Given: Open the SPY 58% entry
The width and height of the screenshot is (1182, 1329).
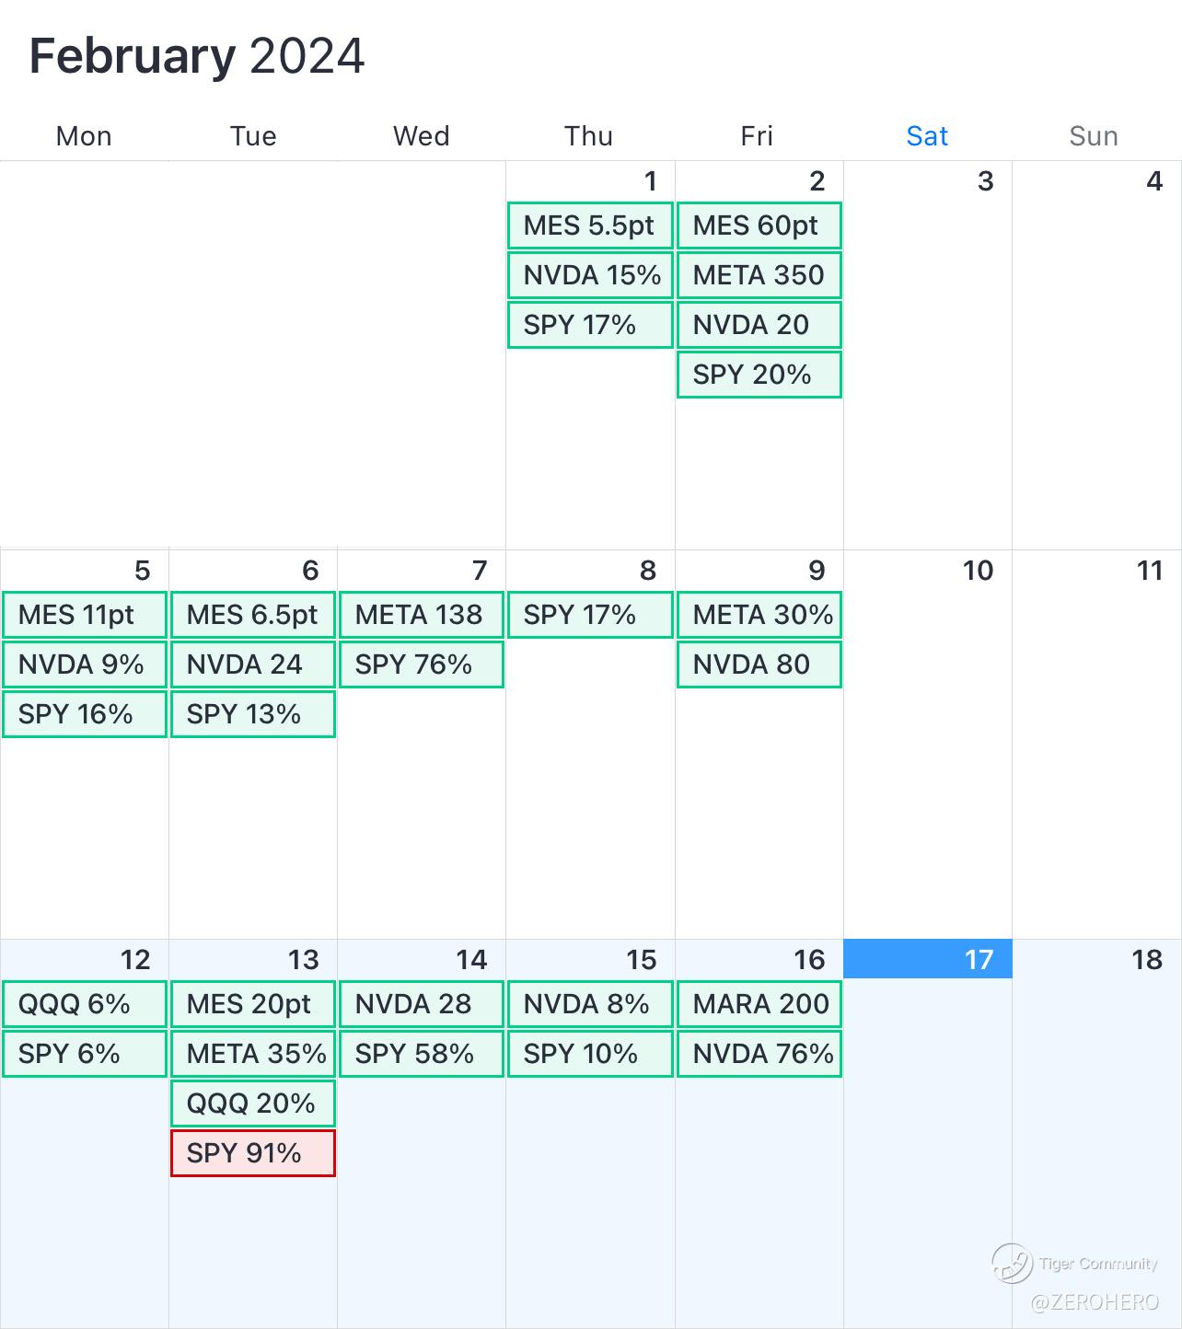Looking at the screenshot, I should point(422,1054).
